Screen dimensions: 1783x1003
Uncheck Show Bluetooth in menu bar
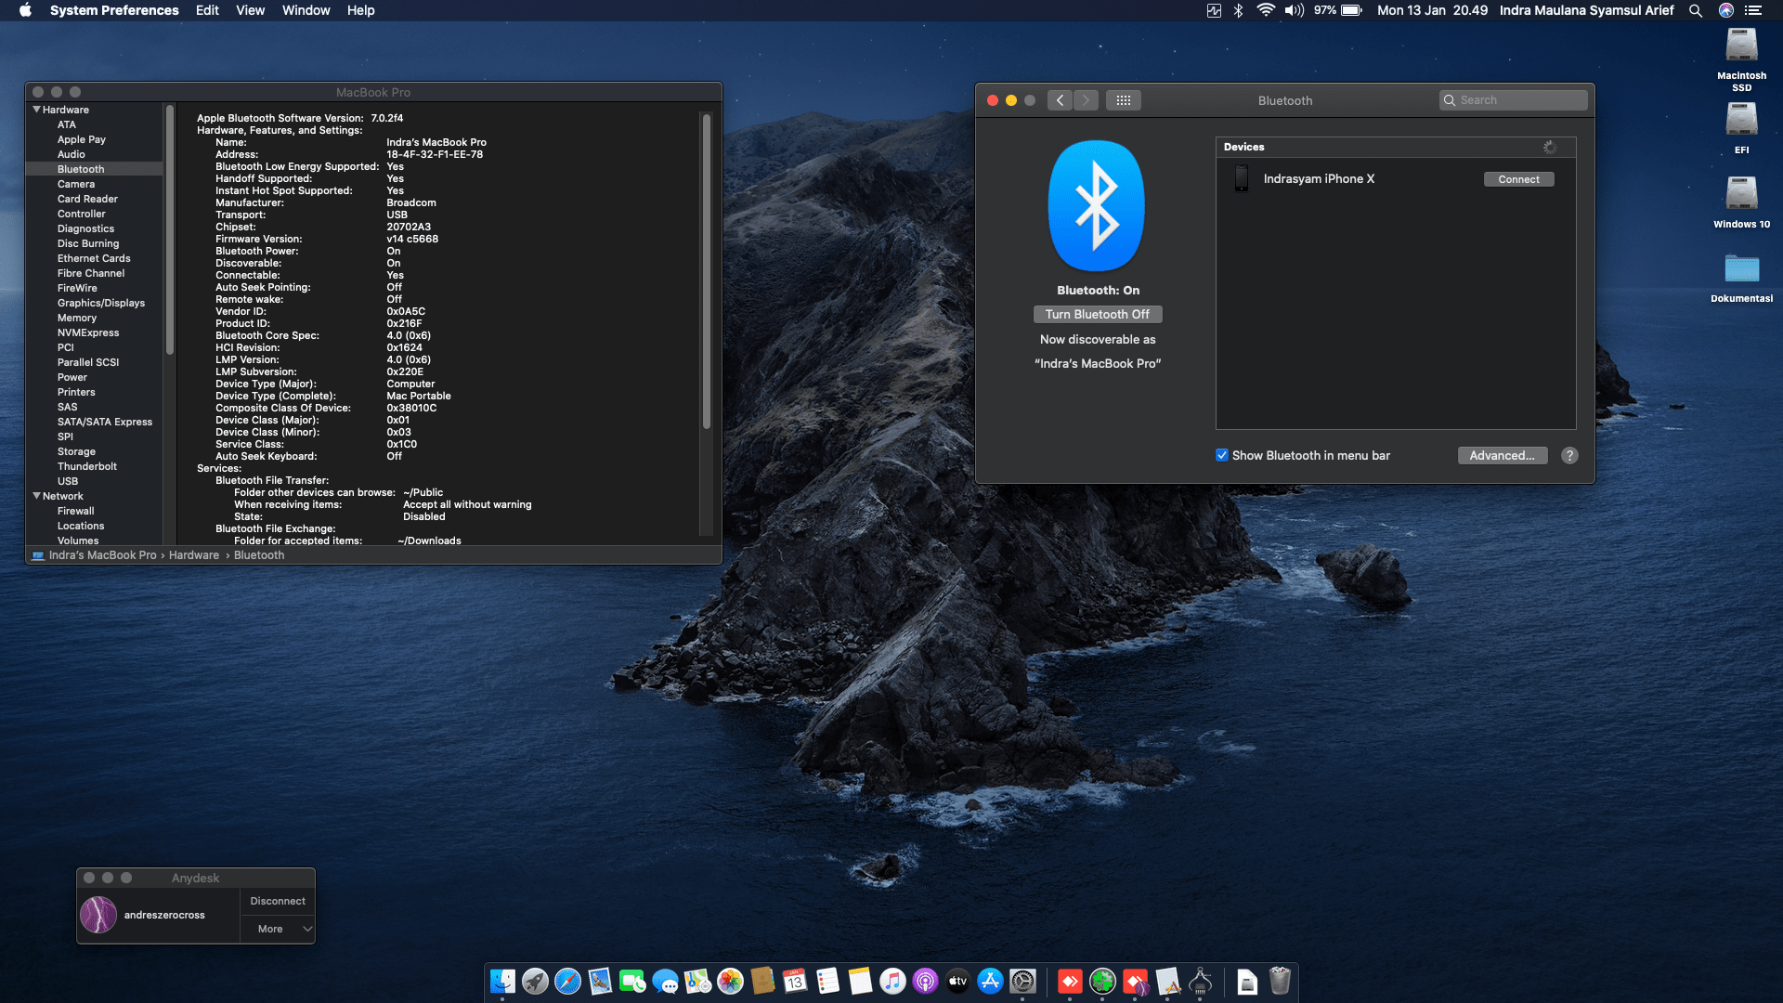(x=1222, y=455)
